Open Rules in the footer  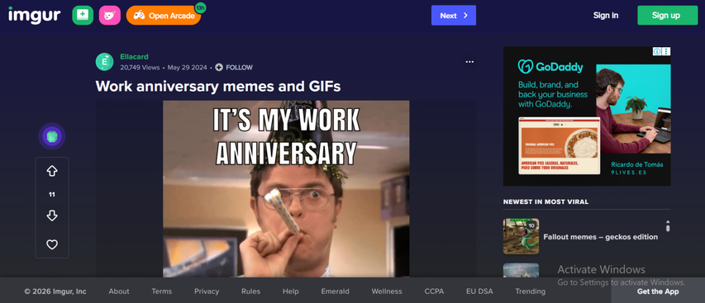point(250,291)
